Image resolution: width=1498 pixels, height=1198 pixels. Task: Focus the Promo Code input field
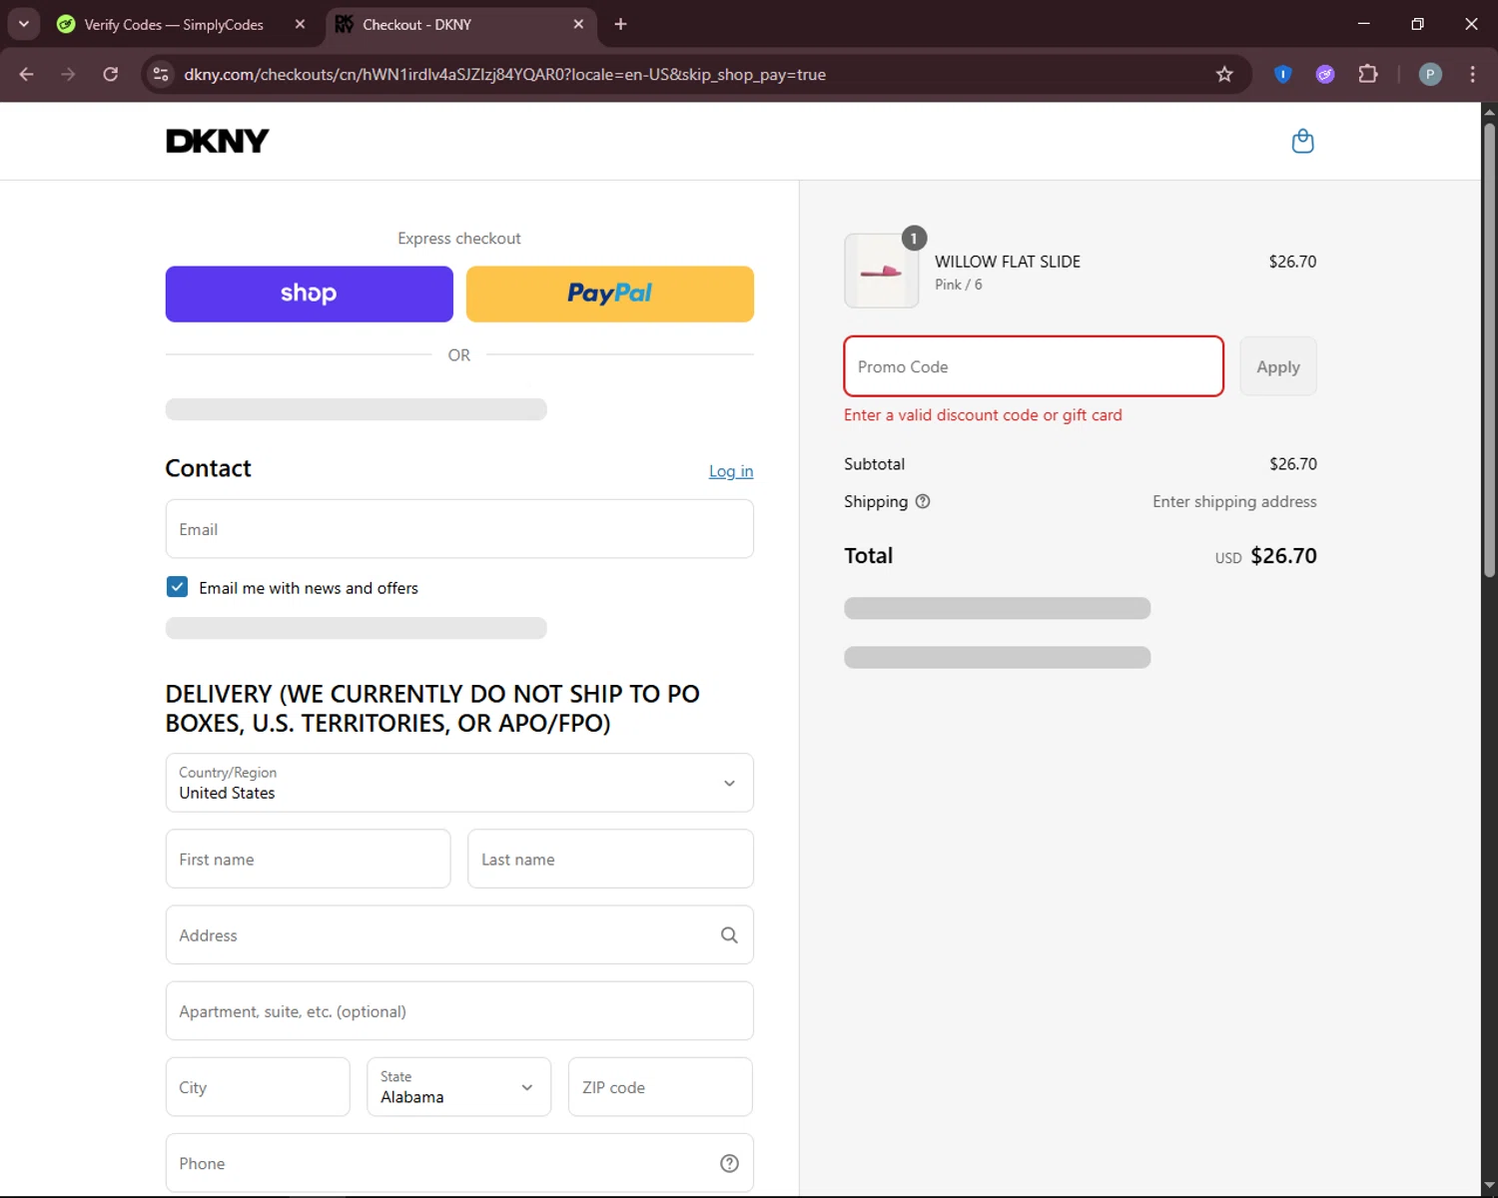pos(1034,366)
